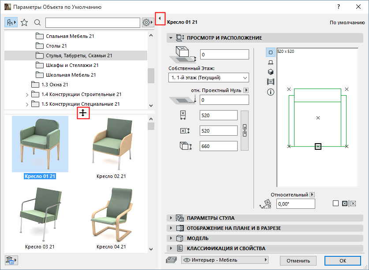Click the thumbnail list scroll-down arrow
Image resolution: width=369 pixels, height=270 pixels.
(x=151, y=249)
